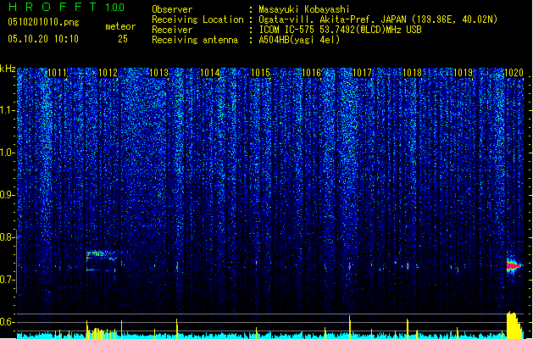Click the 'Observer' field label
This screenshot has width=533, height=339.
[x=172, y=9]
